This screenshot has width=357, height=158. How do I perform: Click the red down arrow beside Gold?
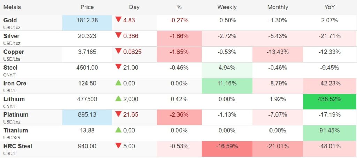coord(119,19)
